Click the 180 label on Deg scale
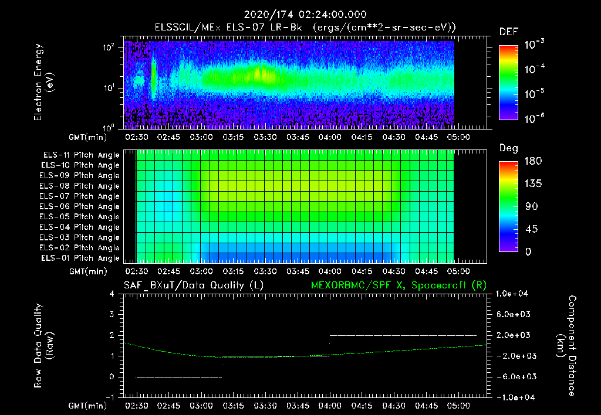601x415 pixels. 533,161
